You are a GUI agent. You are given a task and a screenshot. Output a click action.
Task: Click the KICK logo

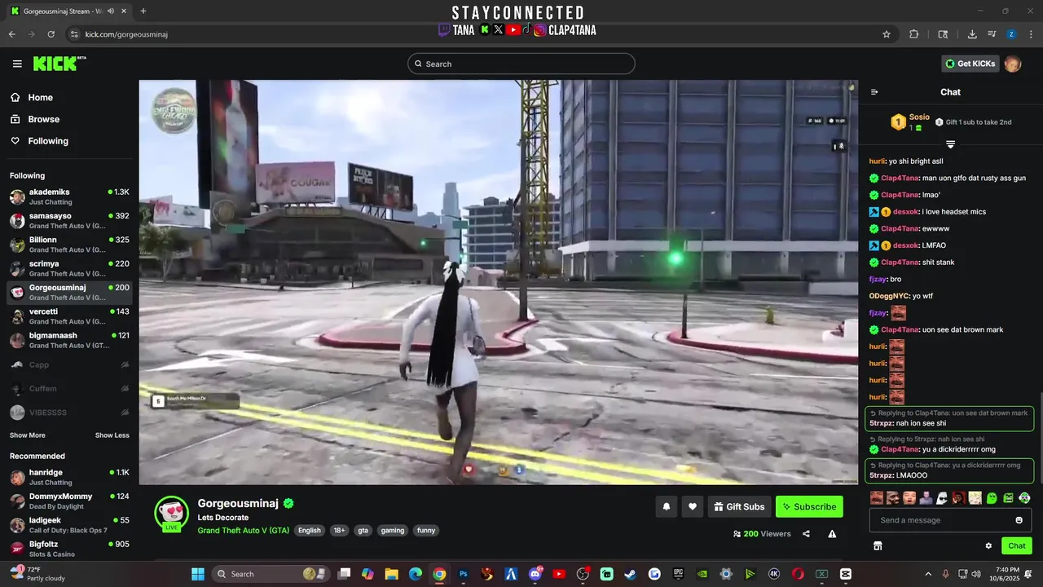pyautogui.click(x=59, y=64)
